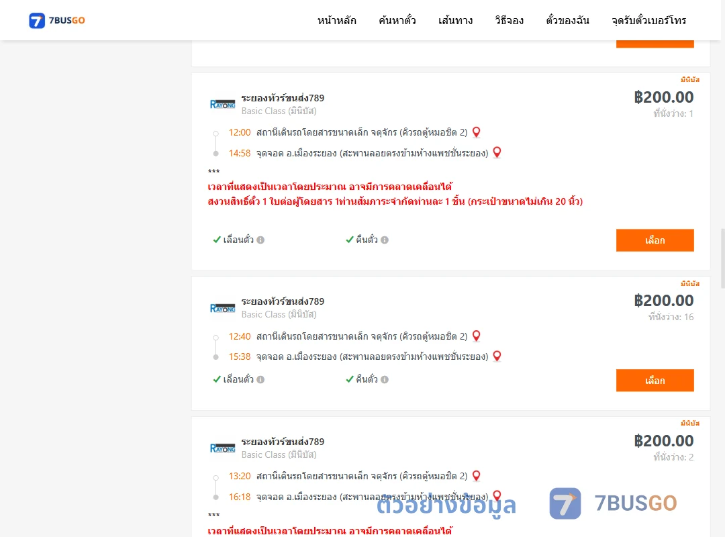Click มินิบัส tag on the 12:00 trip card
Screen dimensions: 725x537
(690, 80)
